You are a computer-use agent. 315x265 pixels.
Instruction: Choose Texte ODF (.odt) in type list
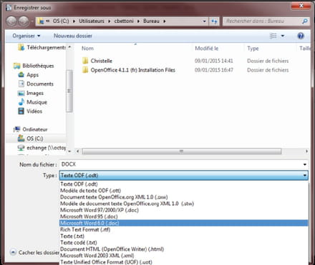pos(183,184)
